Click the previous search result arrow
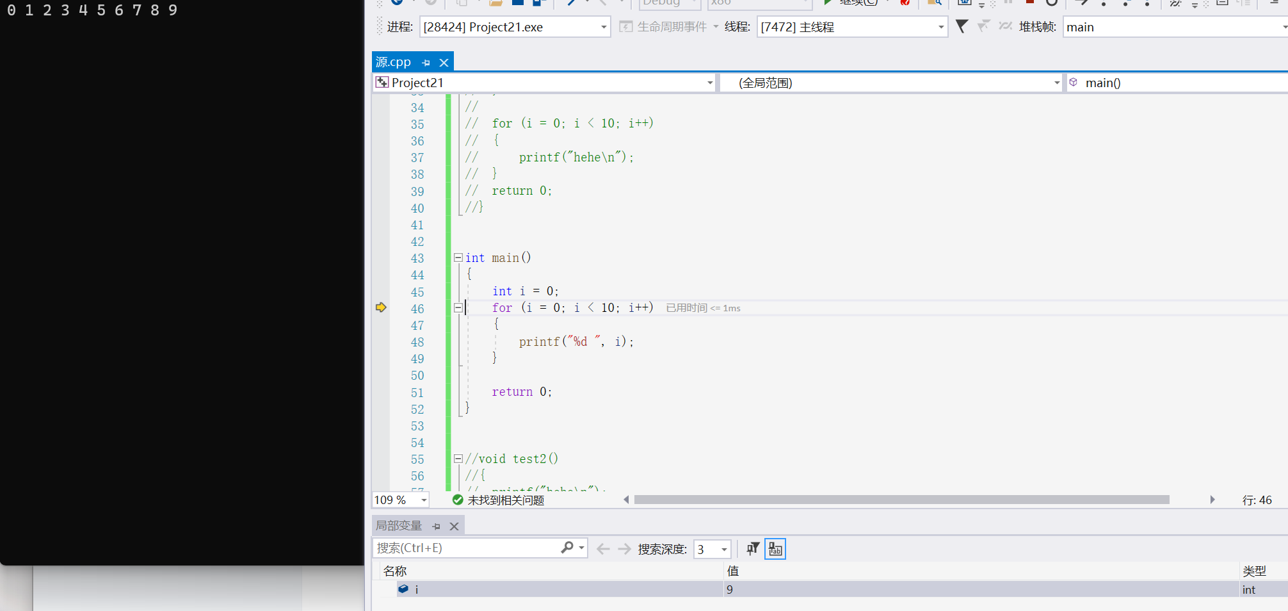Image resolution: width=1288 pixels, height=611 pixels. click(603, 549)
